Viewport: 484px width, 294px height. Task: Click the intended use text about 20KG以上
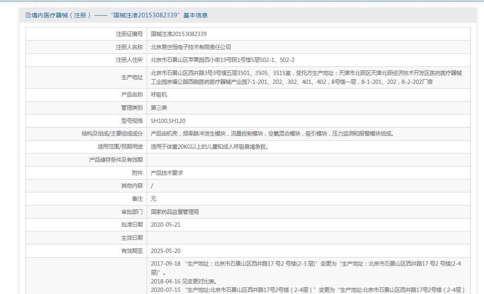(209, 147)
